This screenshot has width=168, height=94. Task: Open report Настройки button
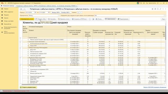[x=52, y=19]
